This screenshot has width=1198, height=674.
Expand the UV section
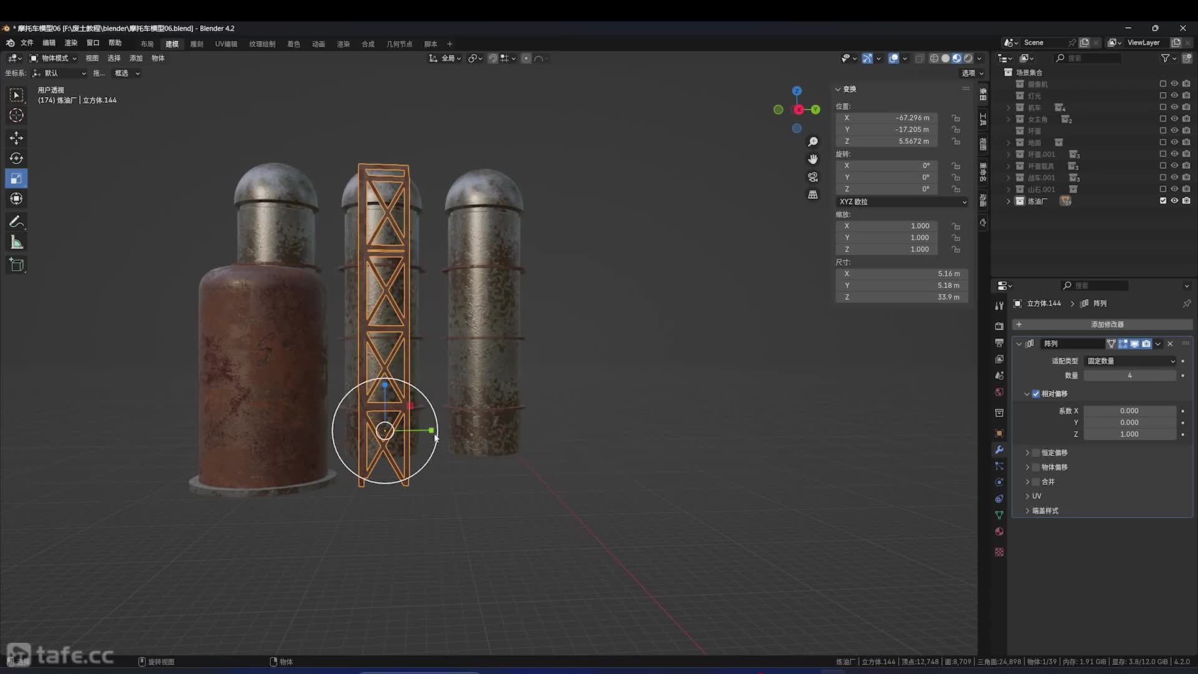point(1027,496)
